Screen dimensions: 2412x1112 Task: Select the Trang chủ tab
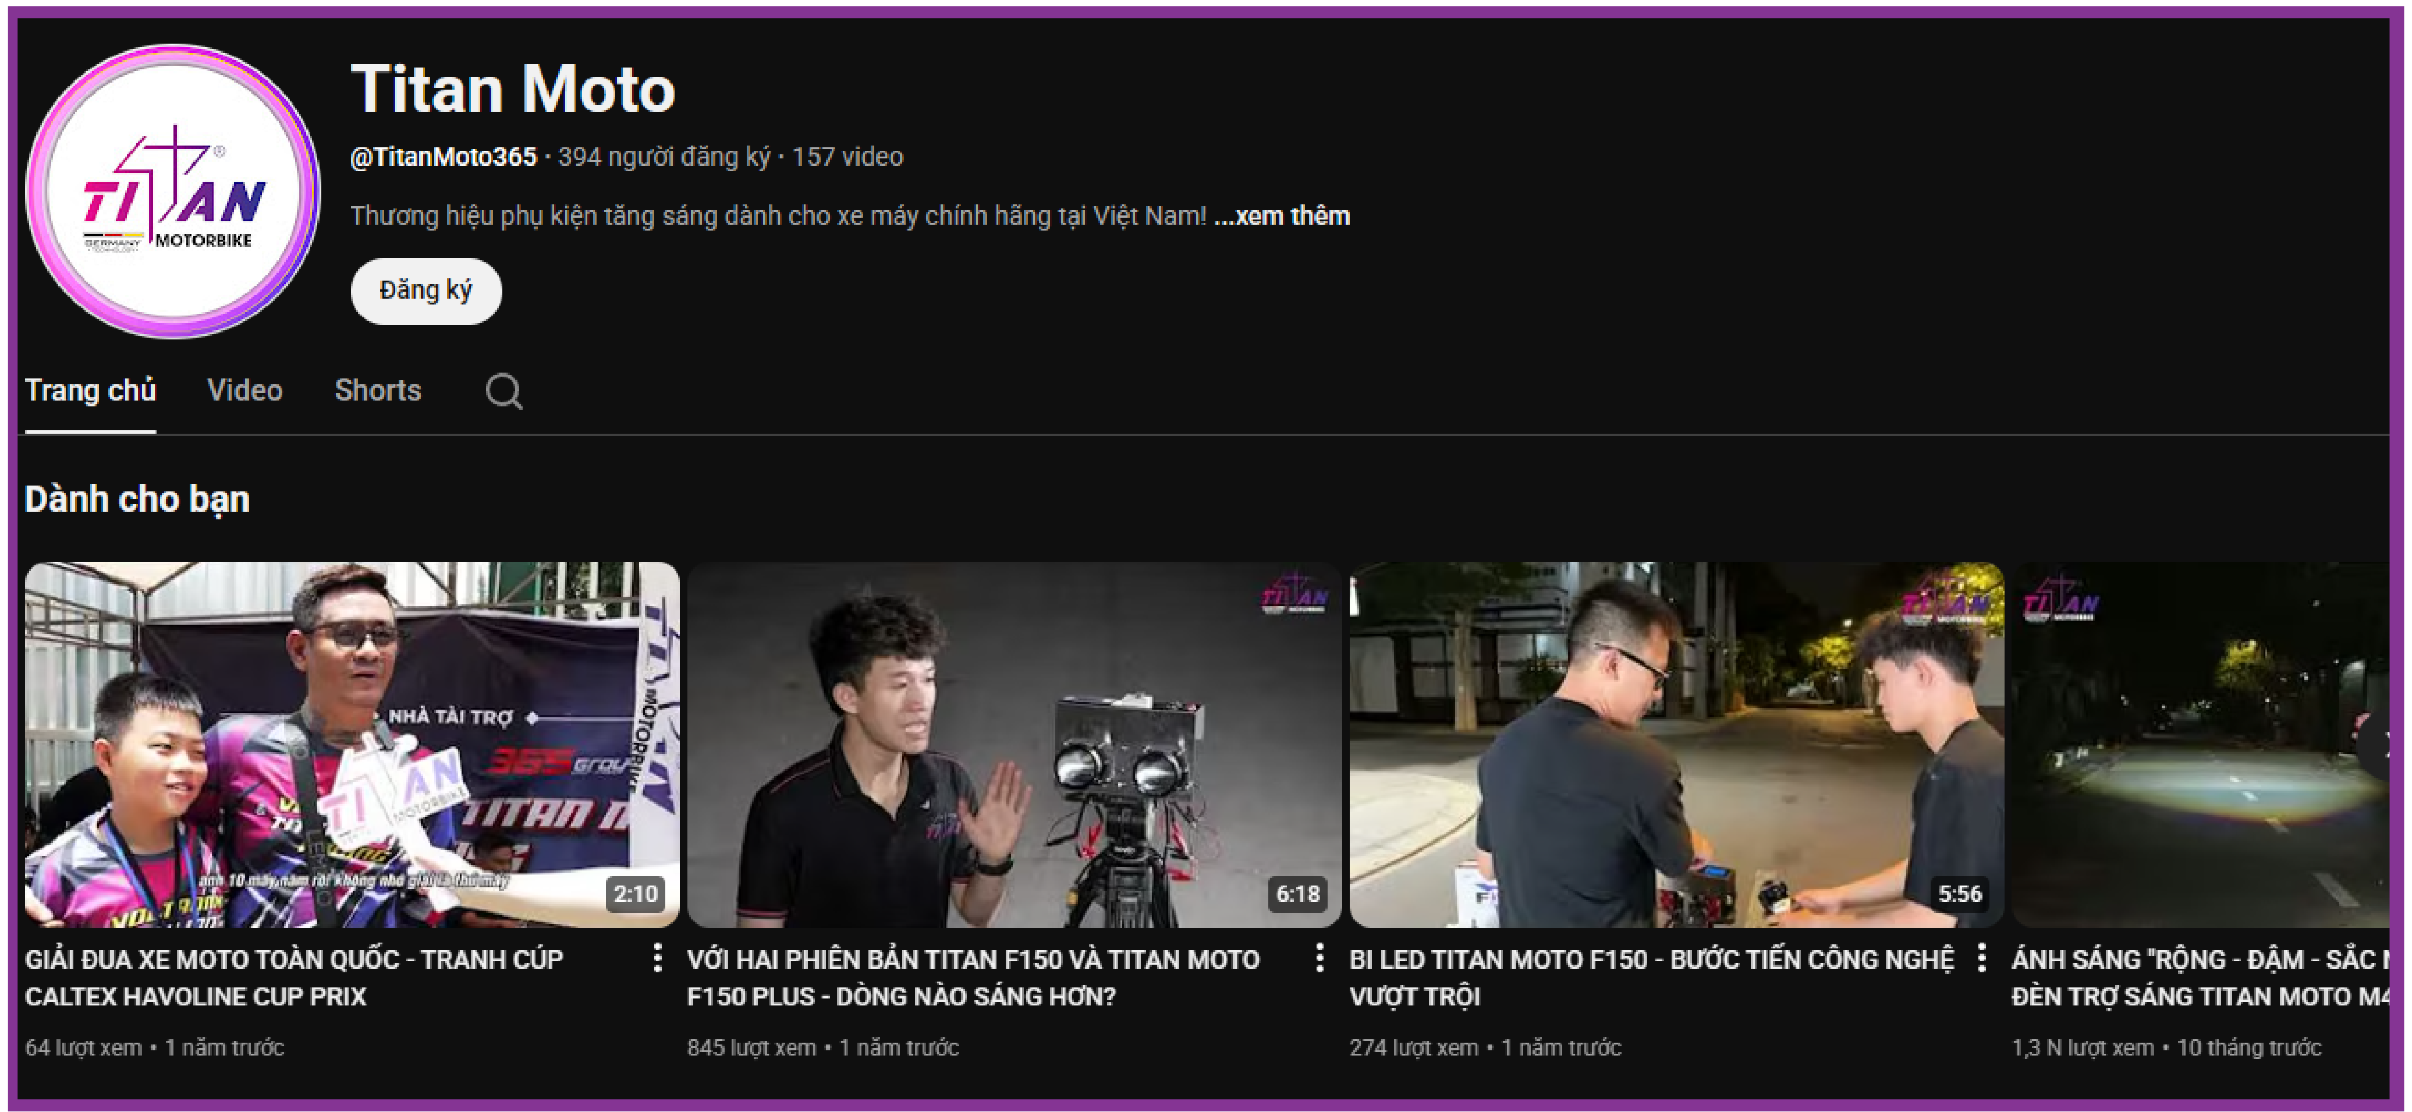pyautogui.click(x=90, y=389)
